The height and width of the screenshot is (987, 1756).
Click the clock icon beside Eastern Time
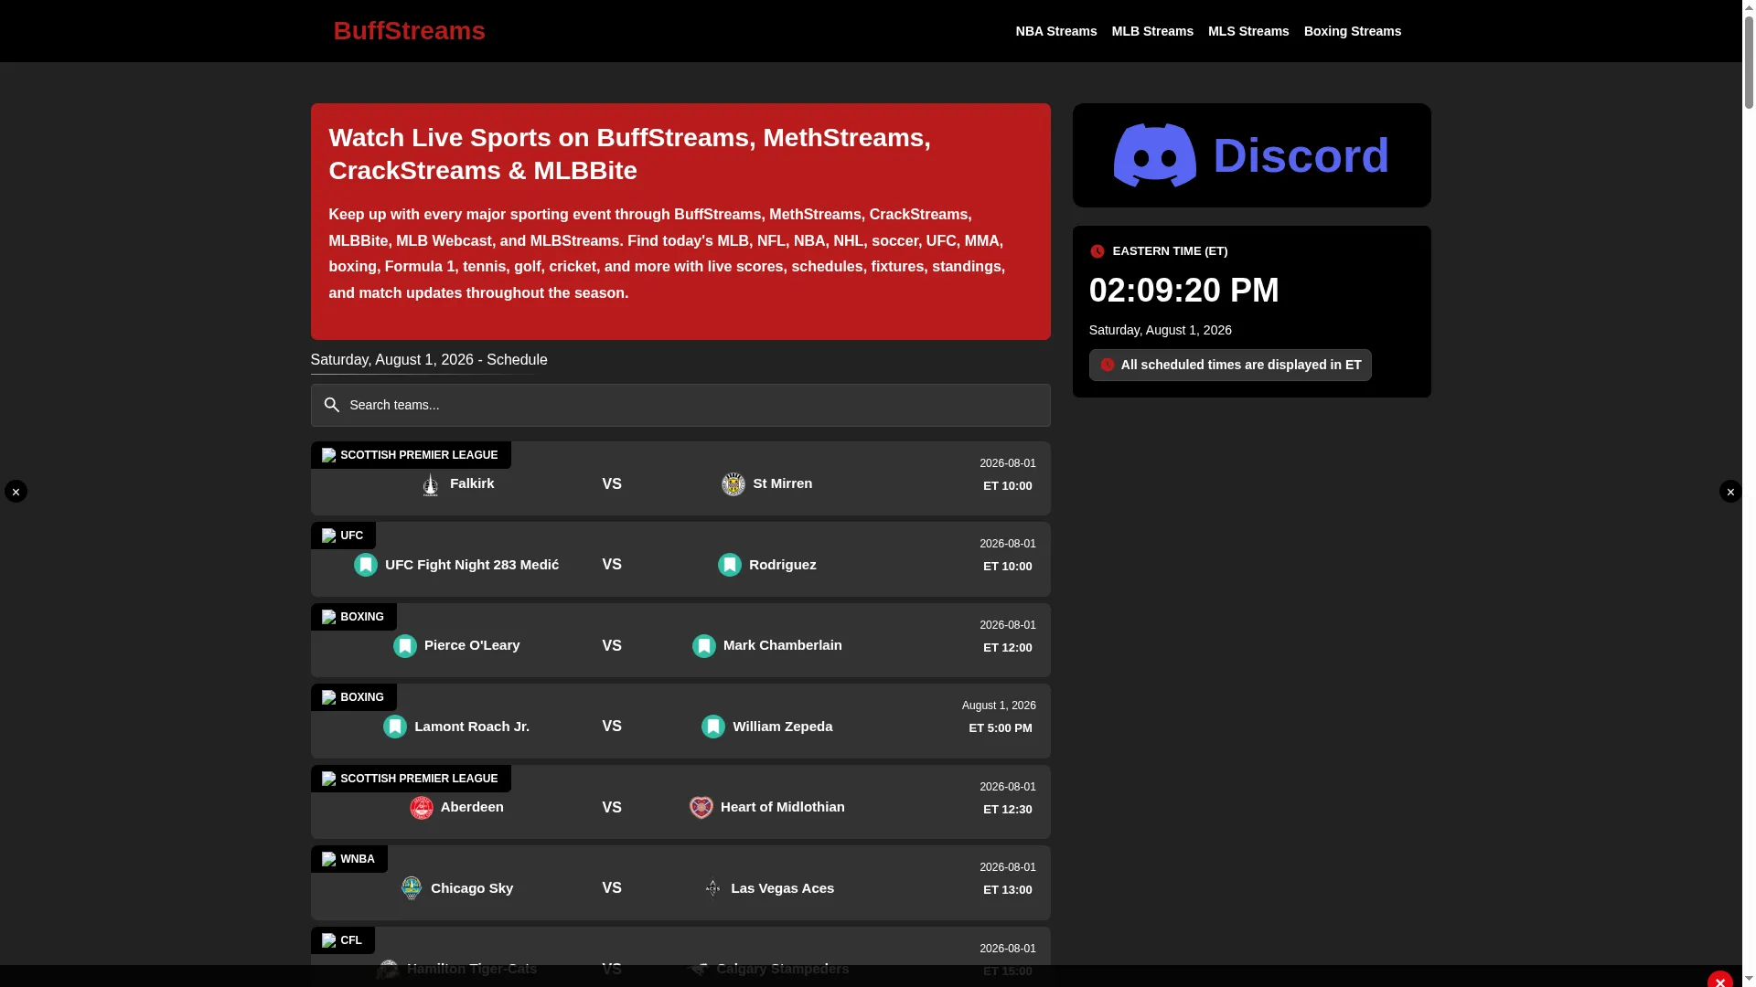(x=1097, y=251)
